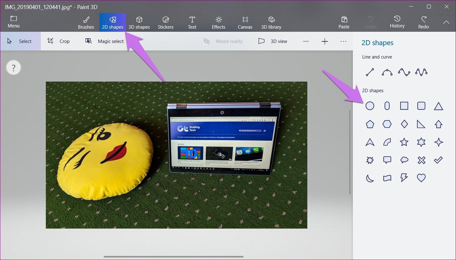
Task: Click the vertical scrollbar beside the canvas
Action: tap(350, 152)
